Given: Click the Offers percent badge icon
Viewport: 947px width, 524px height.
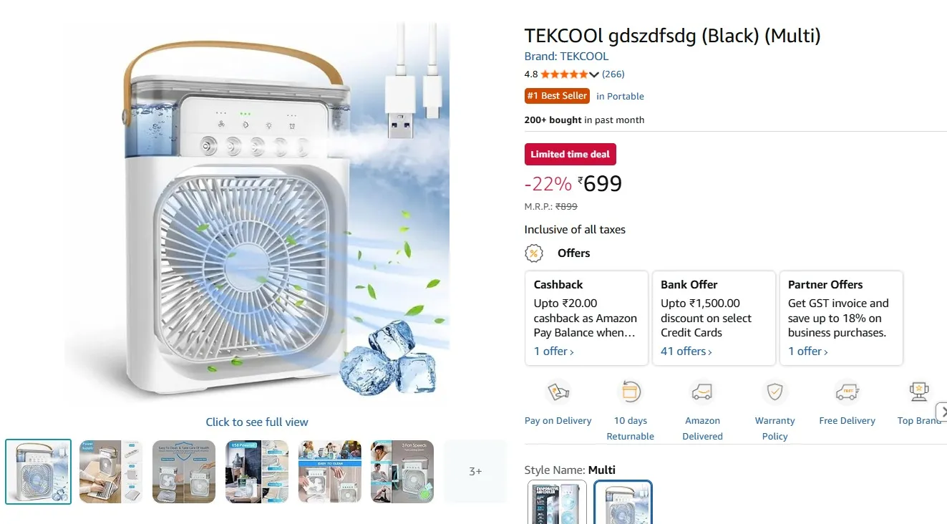Looking at the screenshot, I should [x=534, y=253].
